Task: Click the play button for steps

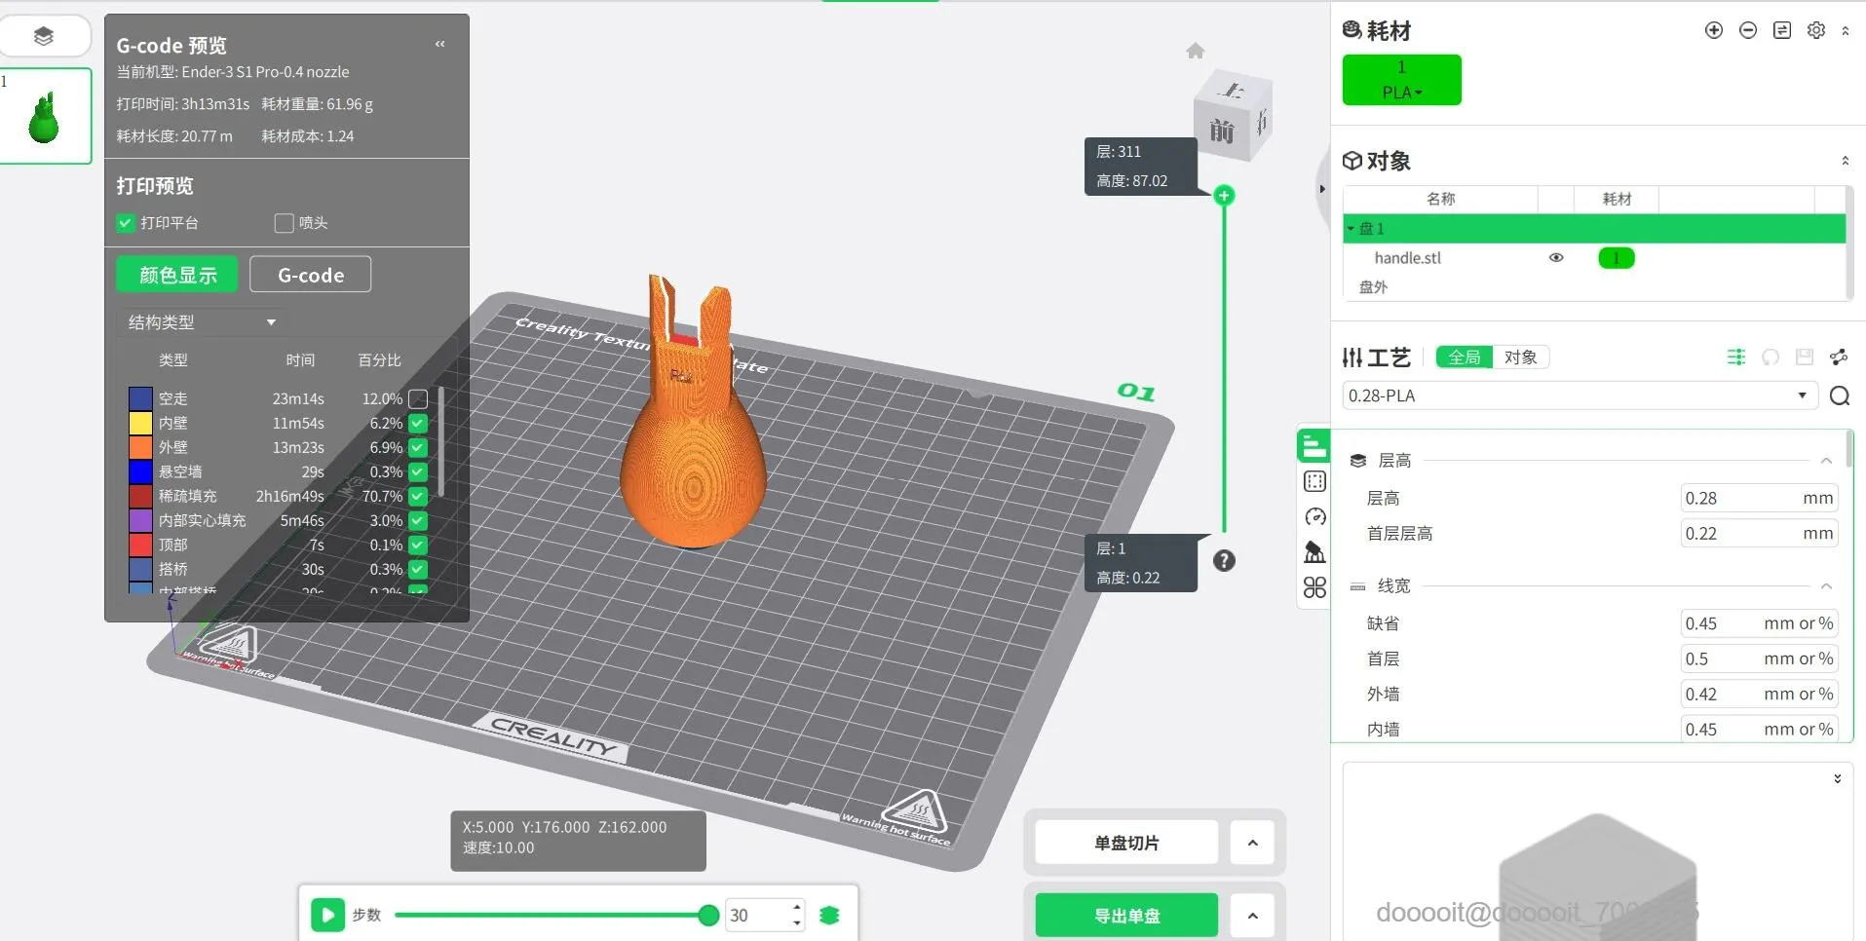Action: (327, 915)
